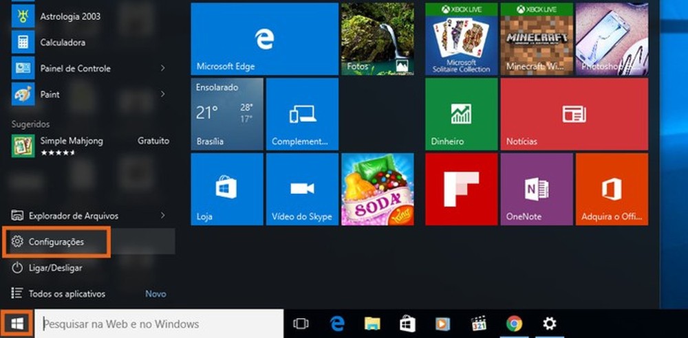Click the Windows Start button
Viewport: 688px width, 338px height.
17,324
